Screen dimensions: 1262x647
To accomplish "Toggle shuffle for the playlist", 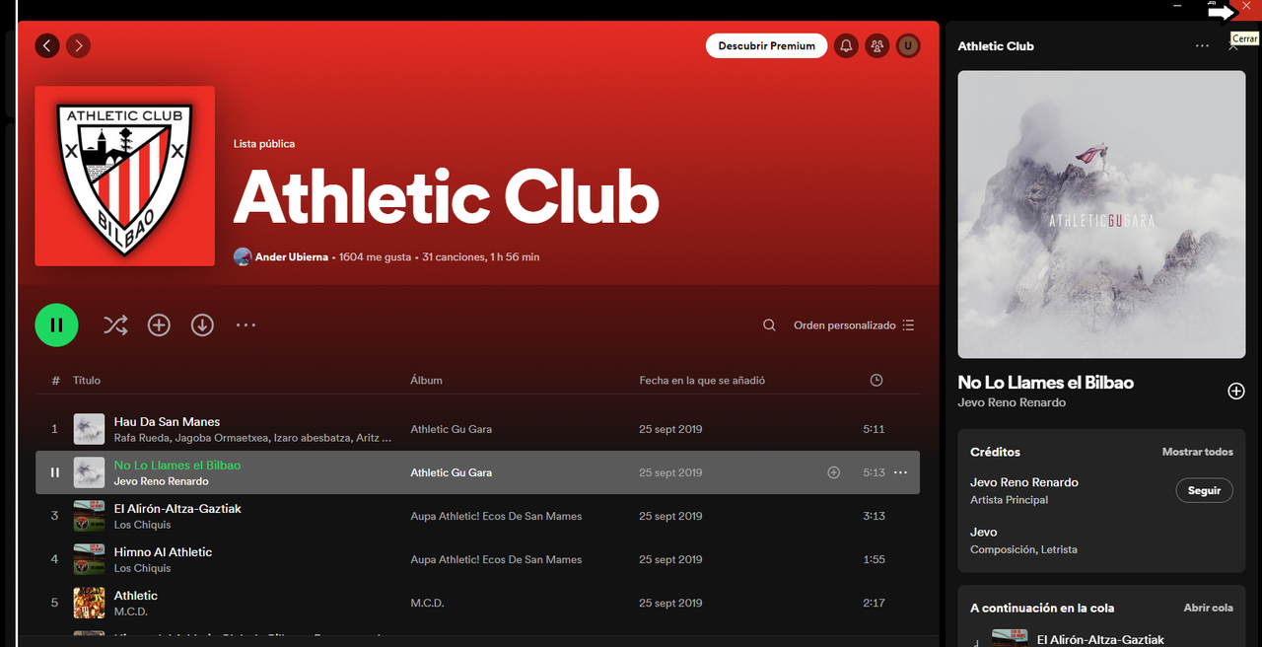I will 115,324.
